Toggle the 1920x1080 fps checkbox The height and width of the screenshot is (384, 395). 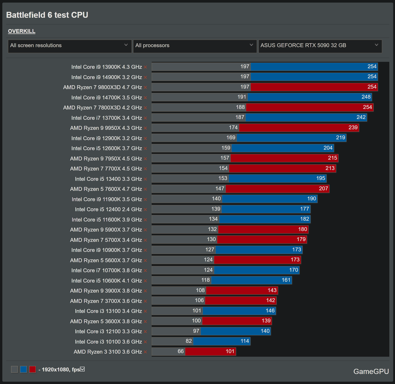[82, 369]
